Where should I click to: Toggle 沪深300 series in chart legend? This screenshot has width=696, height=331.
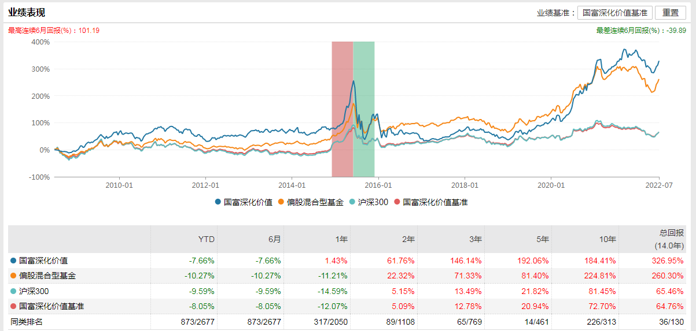click(369, 202)
